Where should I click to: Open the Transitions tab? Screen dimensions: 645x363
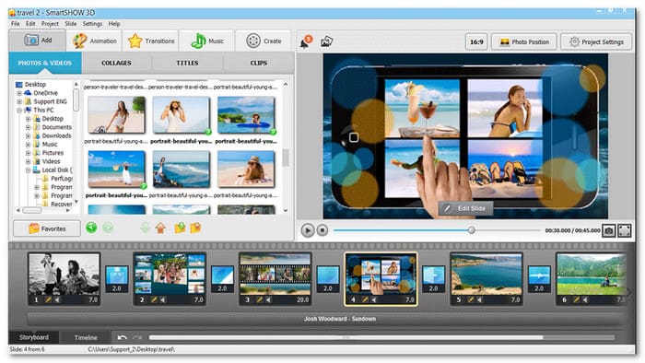click(x=151, y=41)
